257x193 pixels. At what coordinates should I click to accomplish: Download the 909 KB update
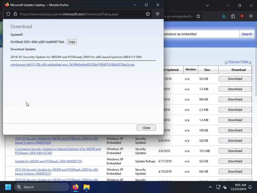pos(235,100)
